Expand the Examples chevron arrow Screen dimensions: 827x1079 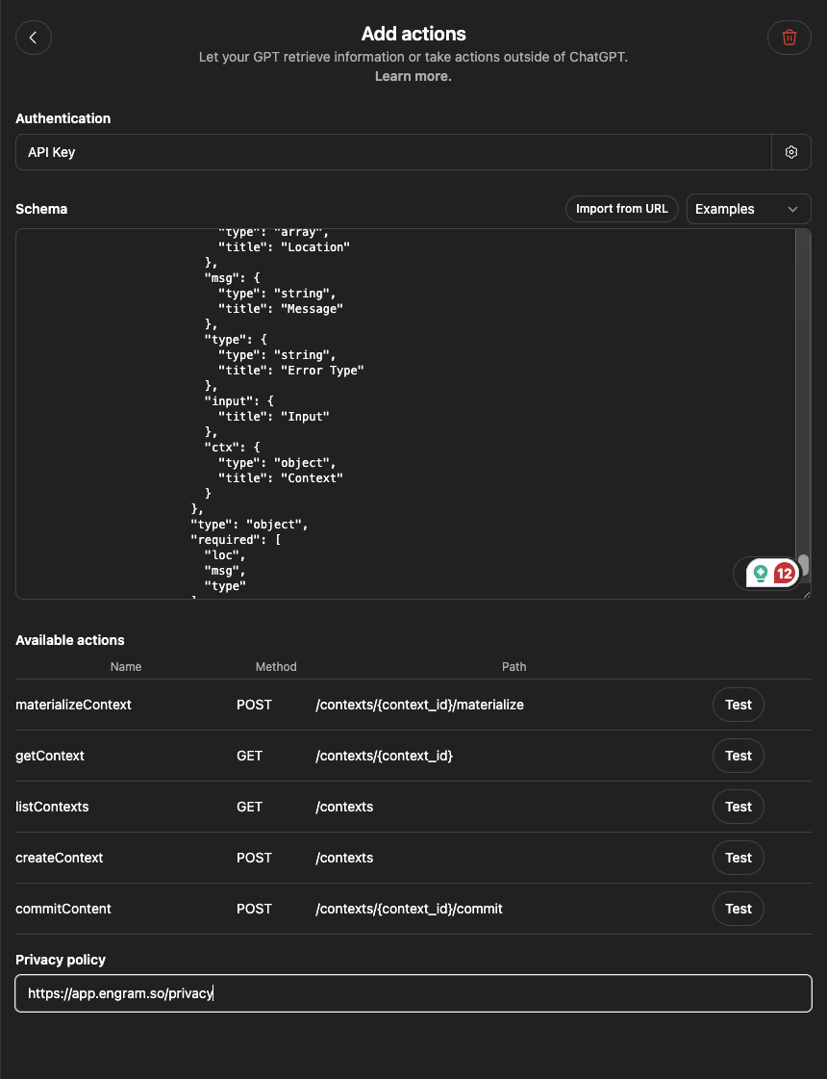(794, 209)
